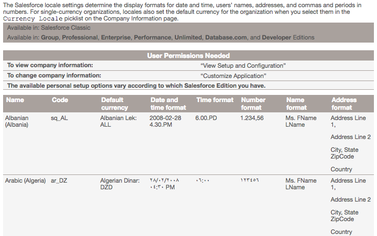The width and height of the screenshot is (377, 236).
Task: Select 'Arabic (Algeria)' name cell
Action: tap(25, 181)
